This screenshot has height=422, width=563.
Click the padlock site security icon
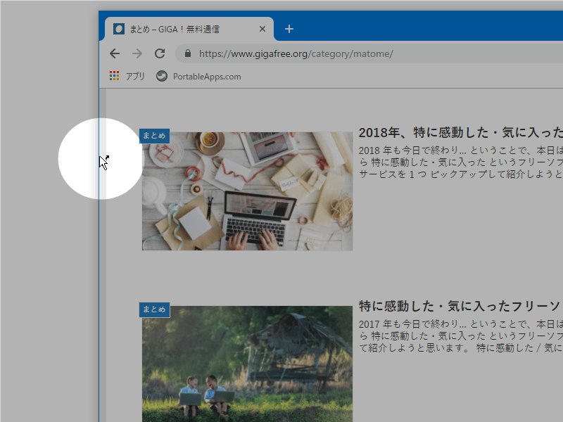tap(187, 53)
